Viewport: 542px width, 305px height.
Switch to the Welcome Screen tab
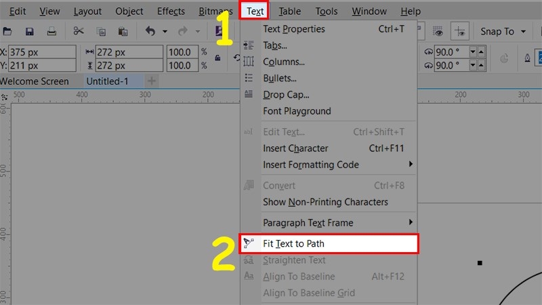pos(35,81)
